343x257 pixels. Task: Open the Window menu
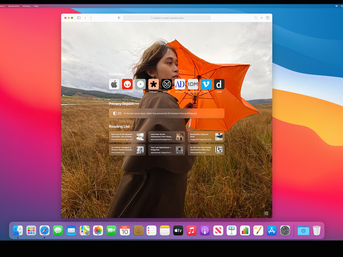pyautogui.click(x=26, y=6)
